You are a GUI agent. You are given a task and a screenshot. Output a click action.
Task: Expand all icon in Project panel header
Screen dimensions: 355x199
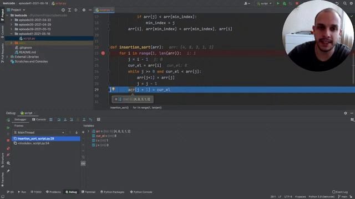point(69,10)
